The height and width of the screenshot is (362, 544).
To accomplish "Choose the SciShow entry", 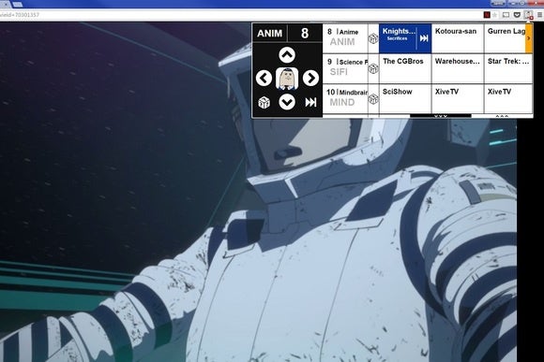I will coord(405,99).
